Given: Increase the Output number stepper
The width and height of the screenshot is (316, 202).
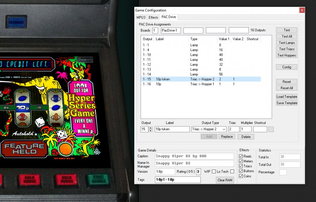Looking at the screenshot, I should pyautogui.click(x=150, y=128).
